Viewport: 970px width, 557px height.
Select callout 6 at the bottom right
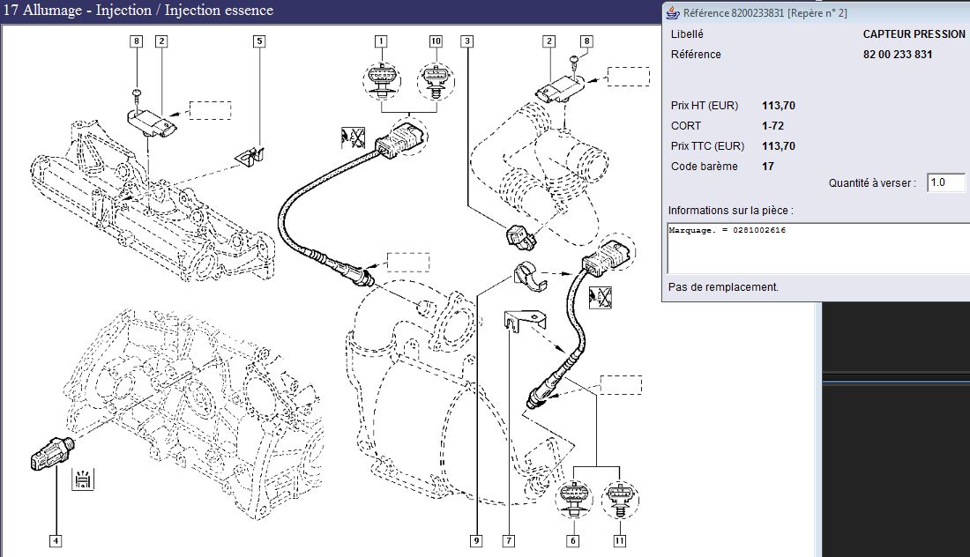pyautogui.click(x=573, y=541)
